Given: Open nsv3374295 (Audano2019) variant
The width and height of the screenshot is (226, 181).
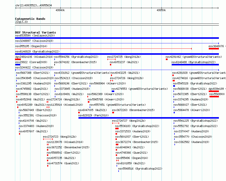Looking at the screenshot, I should click(191, 99).
